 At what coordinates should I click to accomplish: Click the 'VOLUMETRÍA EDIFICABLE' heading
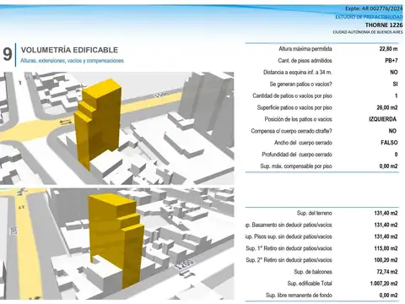click(69, 50)
